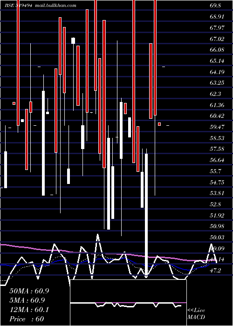Click the 67.02 price axis label

coord(217,39)
